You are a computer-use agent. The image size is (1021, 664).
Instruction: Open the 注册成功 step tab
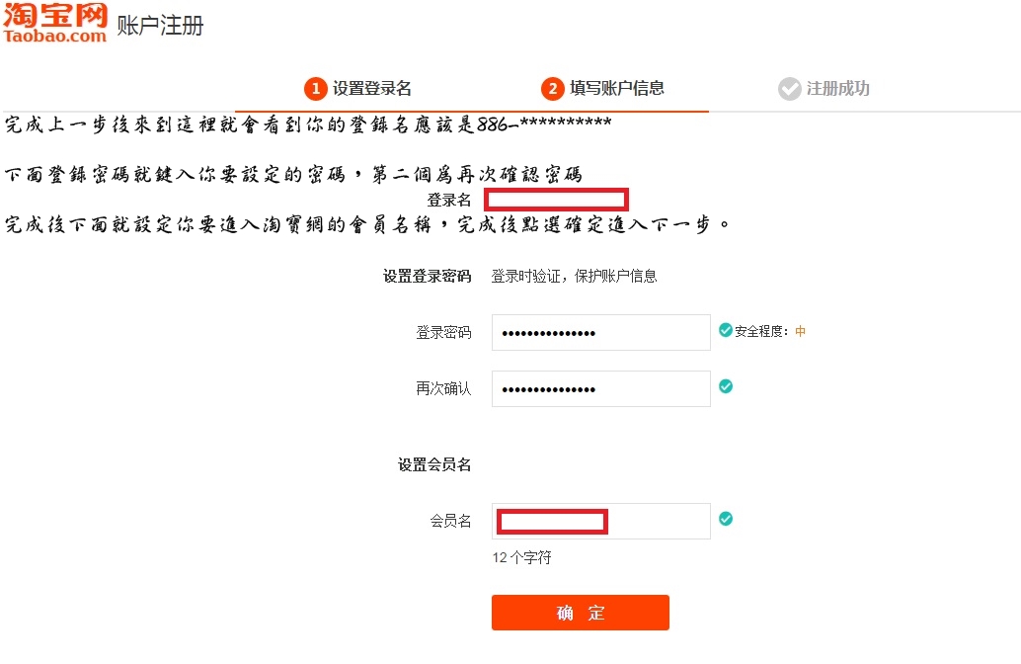837,89
